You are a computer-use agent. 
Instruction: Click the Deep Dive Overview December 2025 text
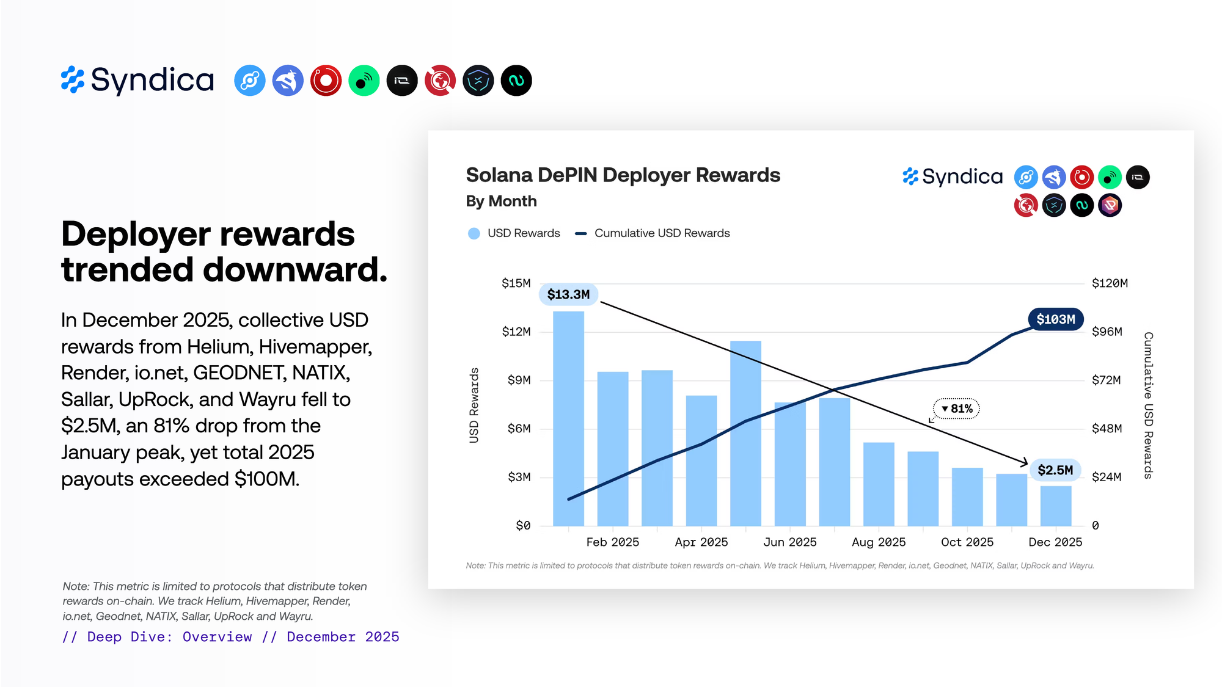[230, 637]
